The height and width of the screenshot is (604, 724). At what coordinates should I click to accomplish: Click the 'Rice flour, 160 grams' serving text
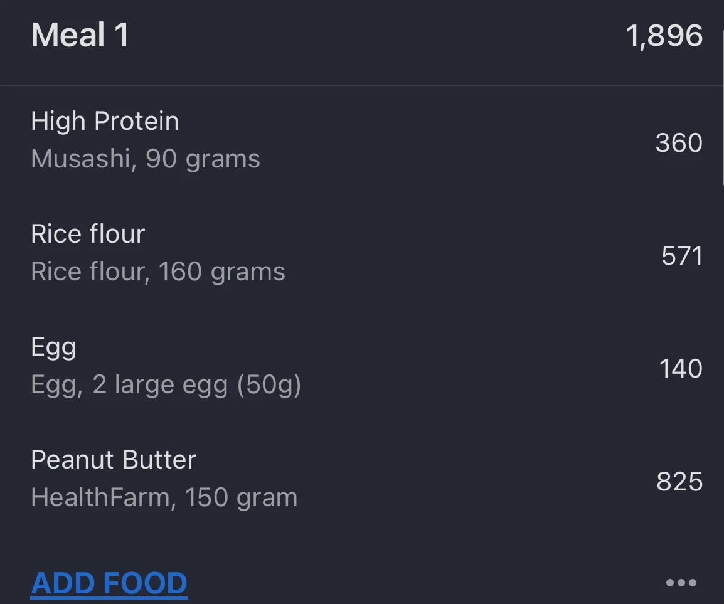[x=158, y=272]
